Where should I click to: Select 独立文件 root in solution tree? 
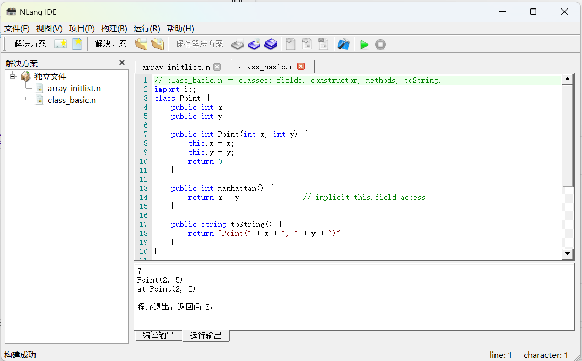tap(50, 77)
